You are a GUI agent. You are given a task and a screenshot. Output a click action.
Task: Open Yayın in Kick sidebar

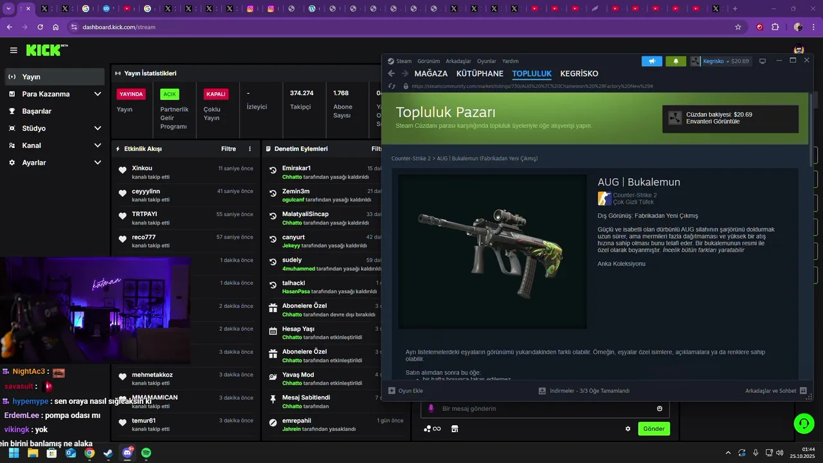(x=54, y=77)
